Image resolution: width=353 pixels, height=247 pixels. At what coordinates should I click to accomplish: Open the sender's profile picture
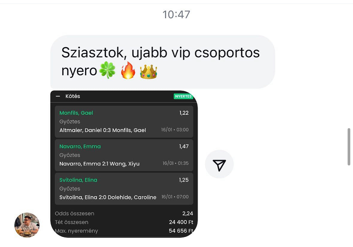pos(27,225)
